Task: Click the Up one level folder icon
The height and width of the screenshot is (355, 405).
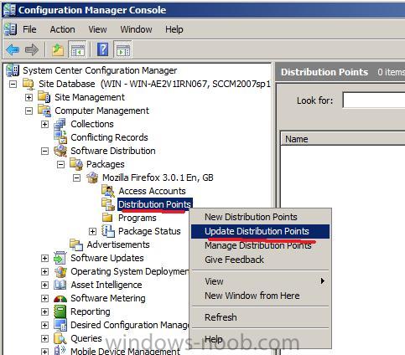Action: 58,50
